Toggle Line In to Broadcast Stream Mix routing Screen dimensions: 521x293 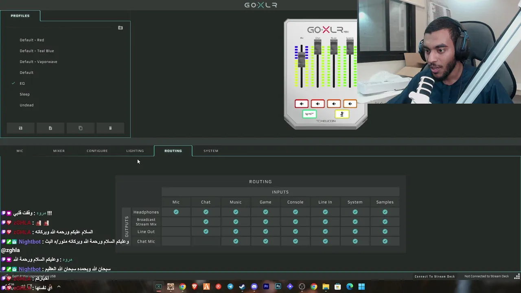[325, 222]
